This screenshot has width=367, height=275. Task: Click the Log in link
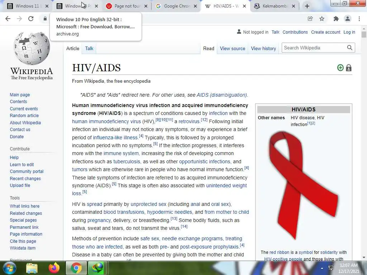pyautogui.click(x=349, y=32)
